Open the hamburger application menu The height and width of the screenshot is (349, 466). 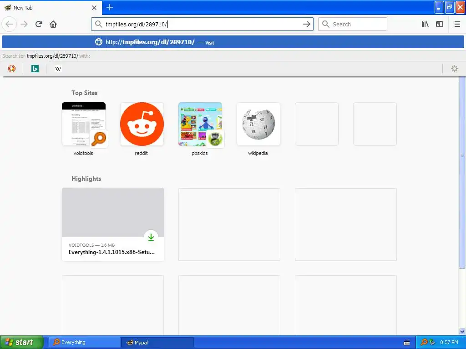[x=457, y=24]
